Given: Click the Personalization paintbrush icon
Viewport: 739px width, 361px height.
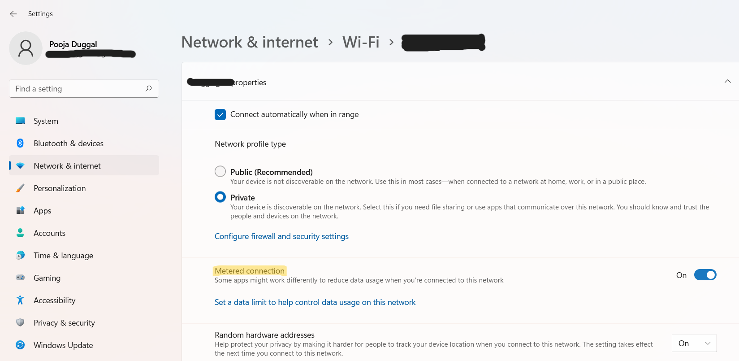Looking at the screenshot, I should [20, 188].
